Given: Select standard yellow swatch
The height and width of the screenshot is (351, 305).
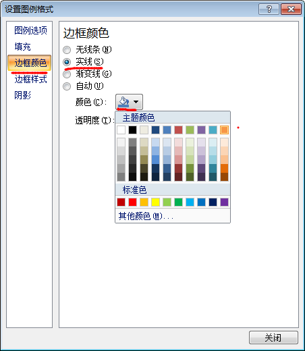Looking at the screenshot, I should coord(155,202).
